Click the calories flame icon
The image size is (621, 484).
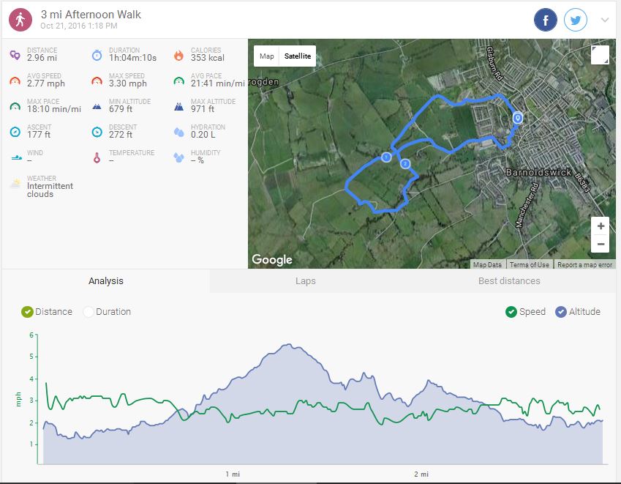[x=178, y=55]
